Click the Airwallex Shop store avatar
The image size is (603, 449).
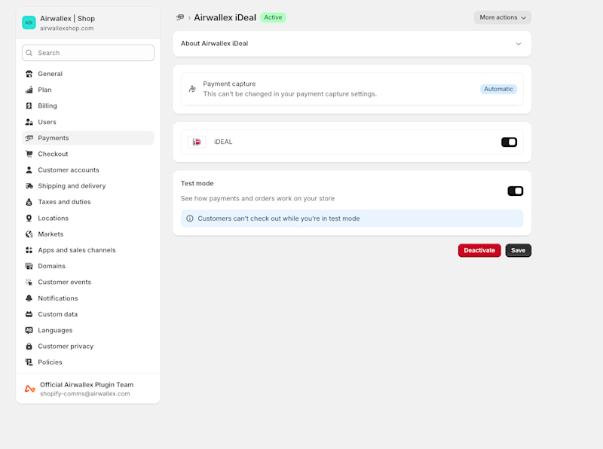coord(29,23)
